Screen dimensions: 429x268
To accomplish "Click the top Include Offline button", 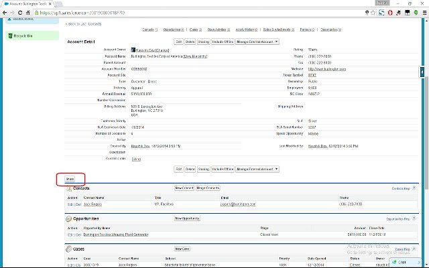I will (x=223, y=42).
